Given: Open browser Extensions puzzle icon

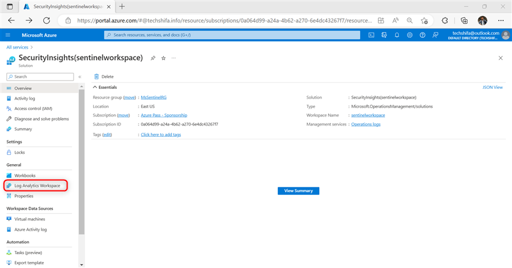Looking at the screenshot, I should 445,20.
